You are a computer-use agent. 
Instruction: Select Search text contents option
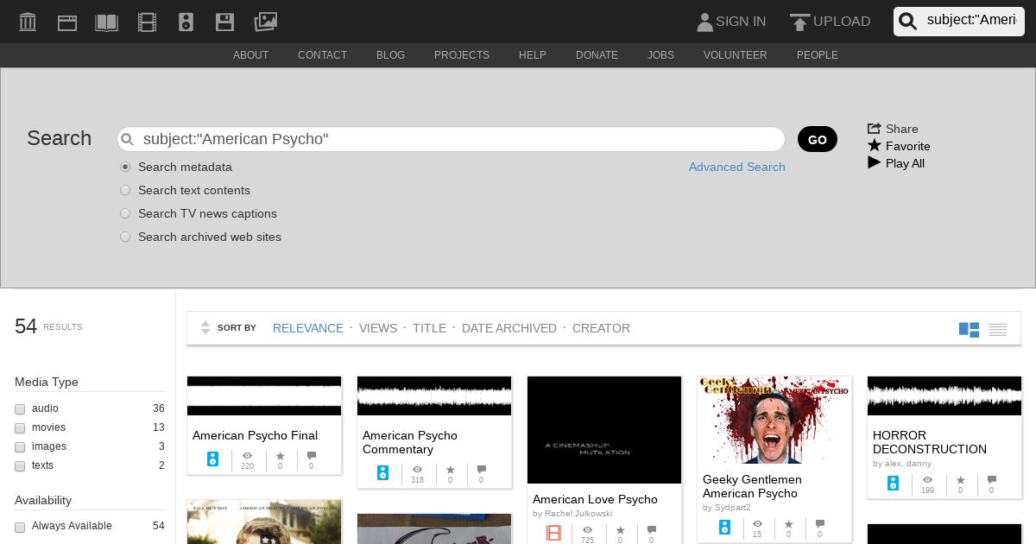click(125, 190)
